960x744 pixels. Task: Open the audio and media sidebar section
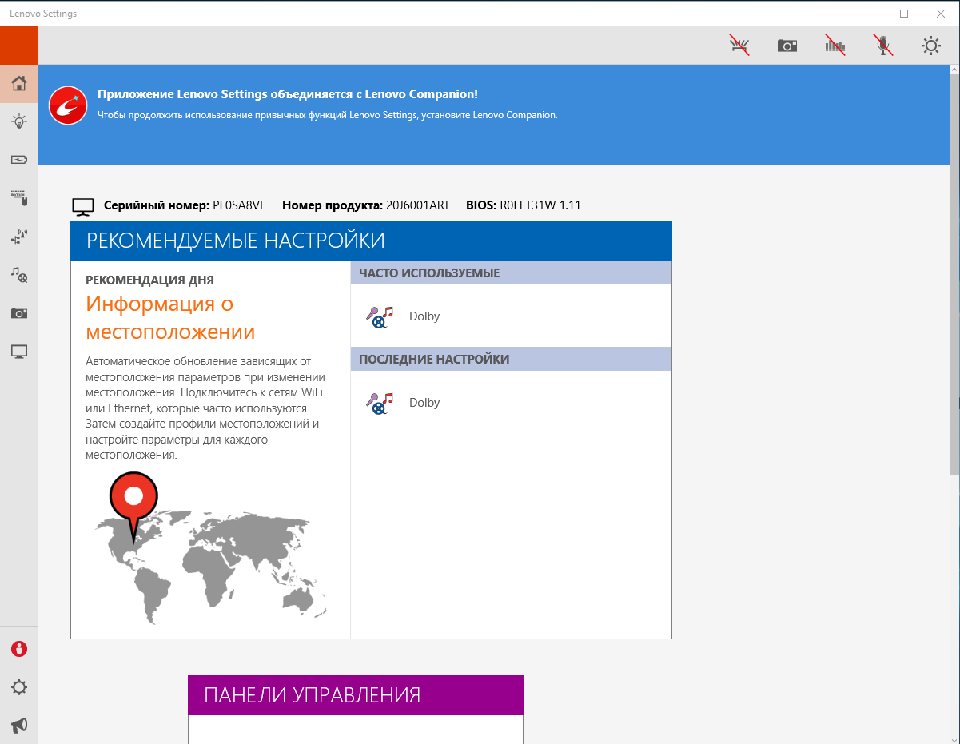(x=19, y=275)
